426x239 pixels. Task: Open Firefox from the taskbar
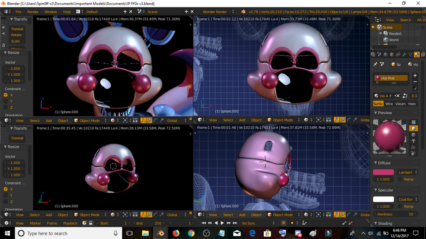pyautogui.click(x=176, y=233)
